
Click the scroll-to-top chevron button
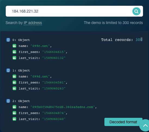tap(145, 125)
